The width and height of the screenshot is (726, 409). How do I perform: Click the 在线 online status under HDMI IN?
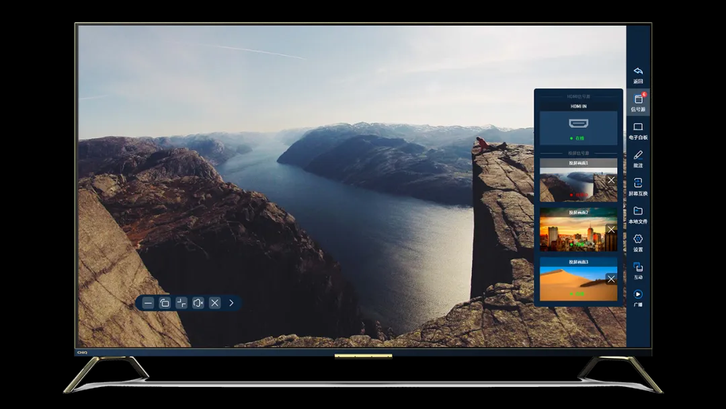coord(577,138)
